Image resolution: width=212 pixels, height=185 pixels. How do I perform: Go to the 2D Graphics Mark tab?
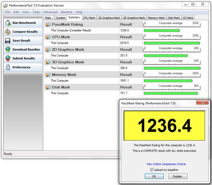coord(109,18)
